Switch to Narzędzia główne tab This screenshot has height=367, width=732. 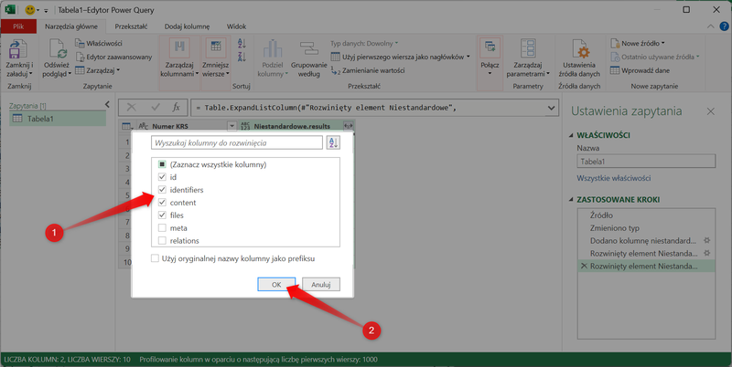click(x=71, y=26)
